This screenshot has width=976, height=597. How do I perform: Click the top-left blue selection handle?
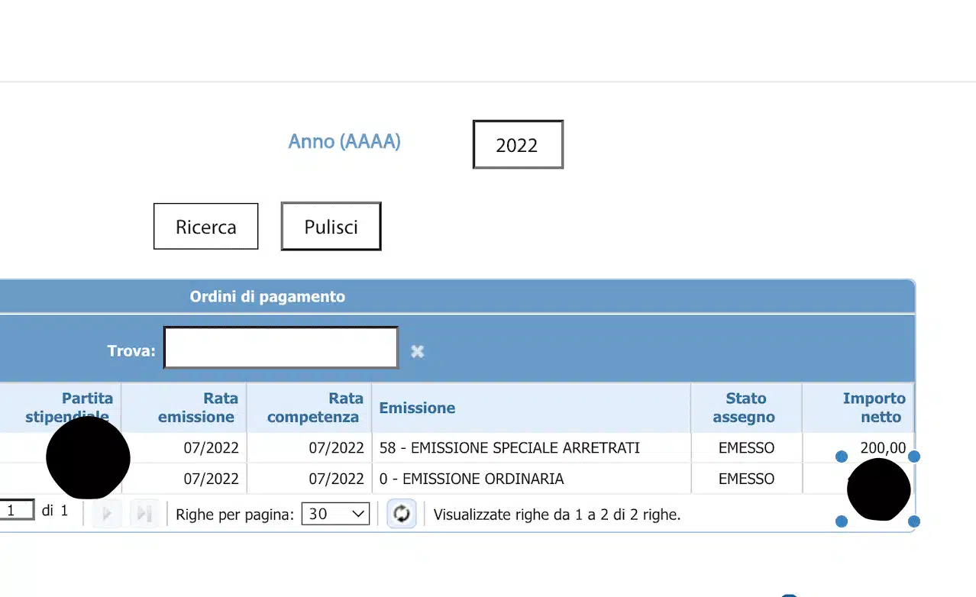[x=842, y=457]
